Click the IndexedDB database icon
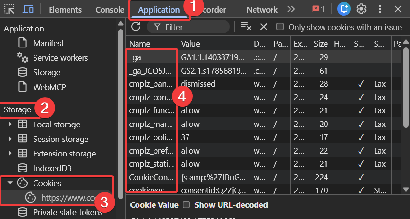410x219 pixels. click(x=22, y=168)
